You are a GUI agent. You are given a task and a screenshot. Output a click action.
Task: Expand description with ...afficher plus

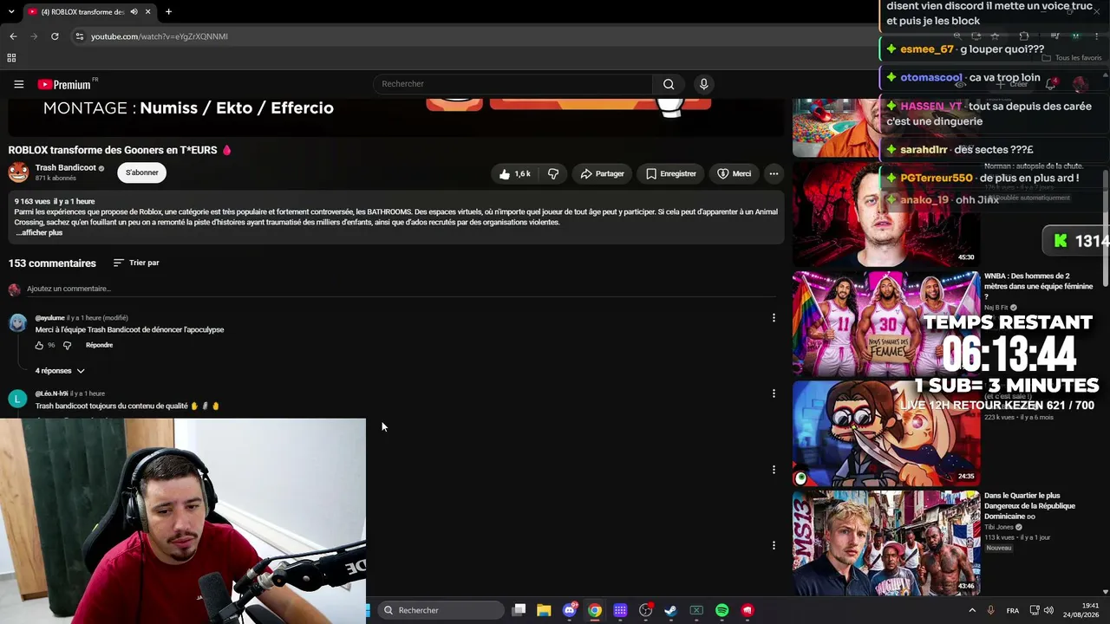40,232
